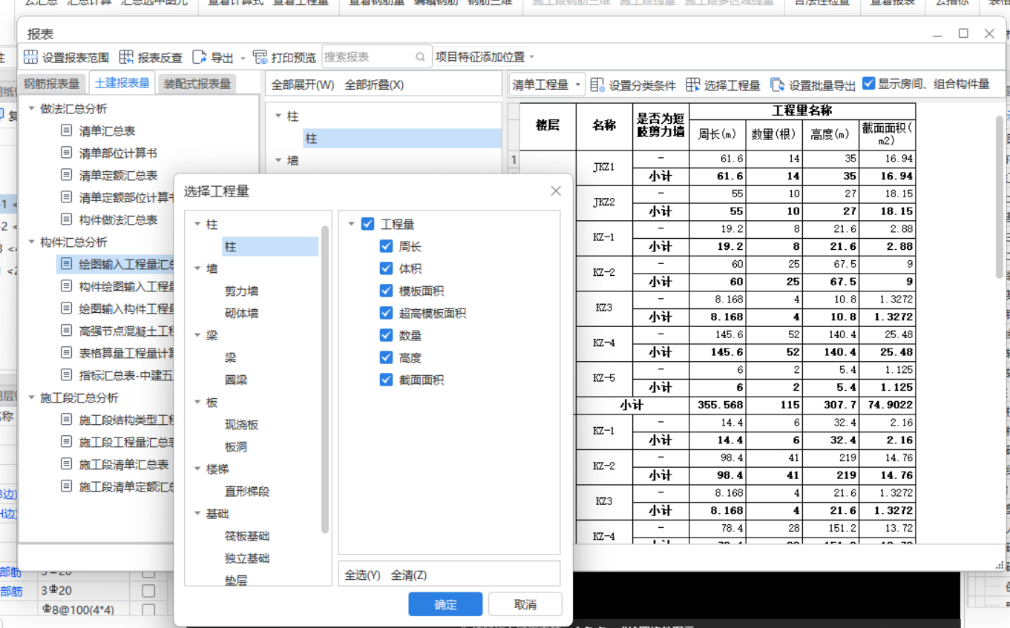
Task: Select the 清单汇总表 report icon
Action: 67,130
